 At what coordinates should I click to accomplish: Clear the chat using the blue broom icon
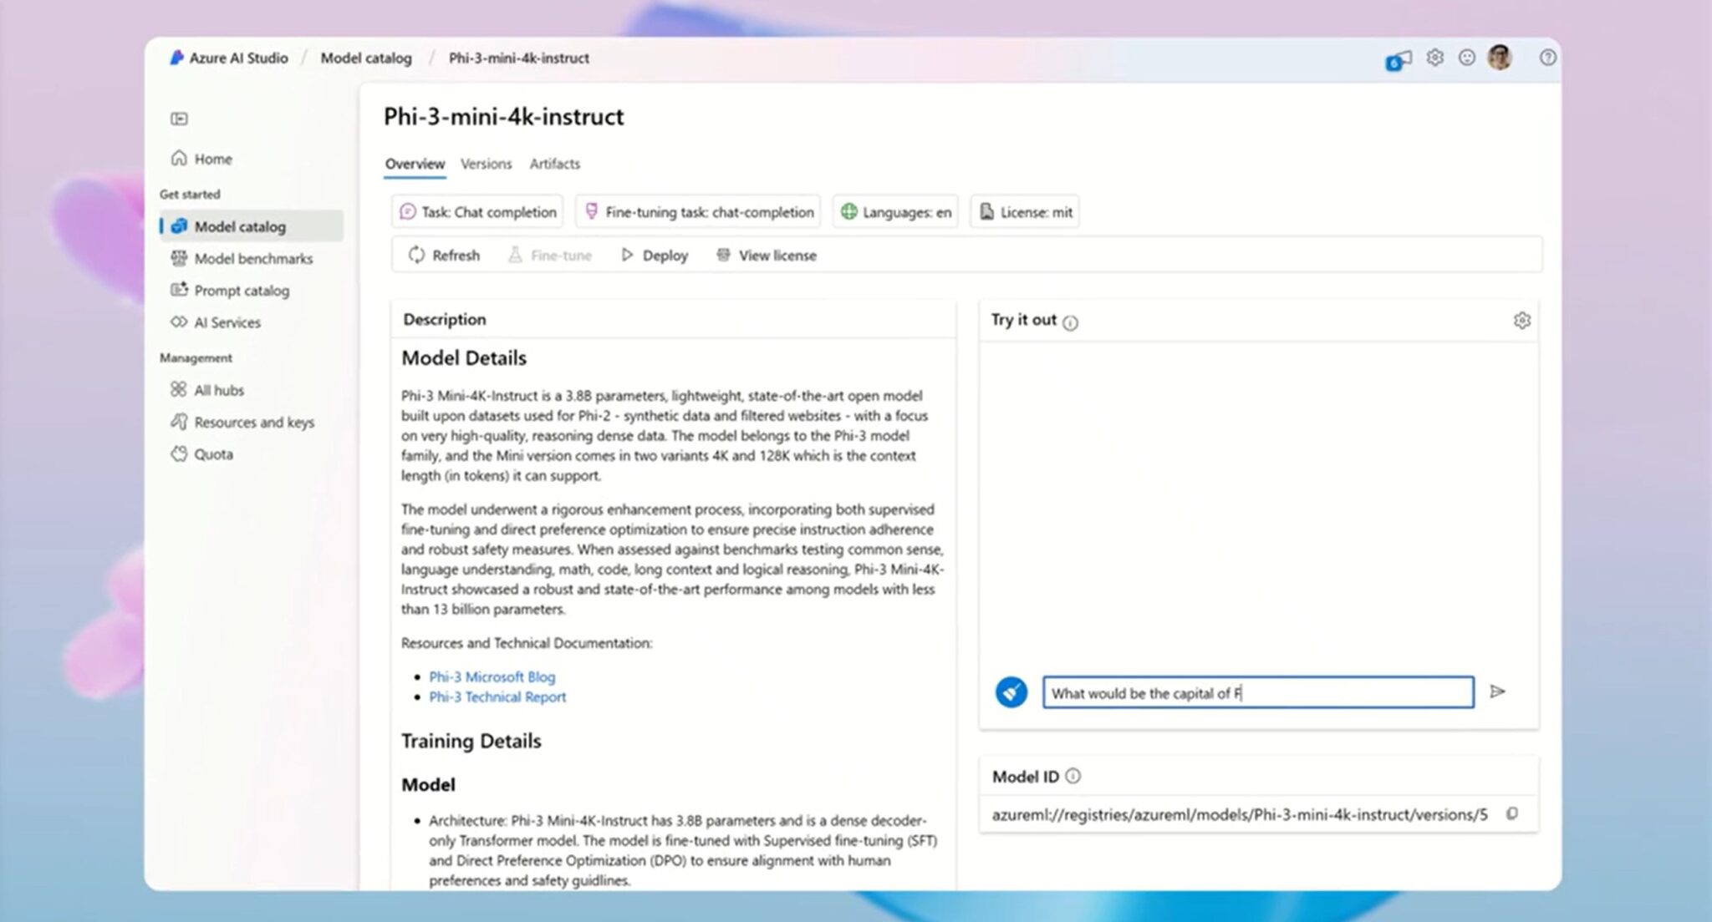click(x=1011, y=692)
